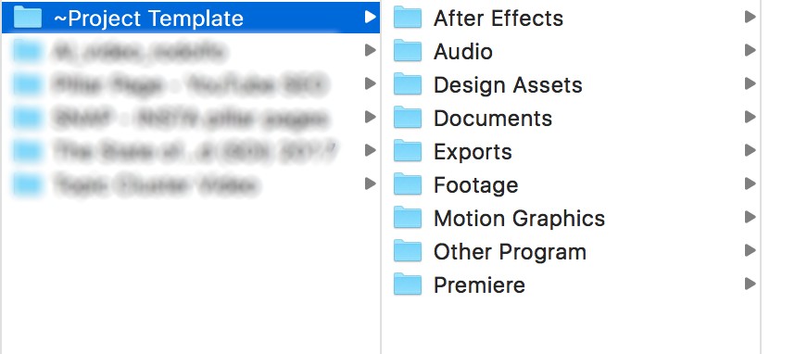
Task: Open the Exports folder label
Action: pos(473,152)
